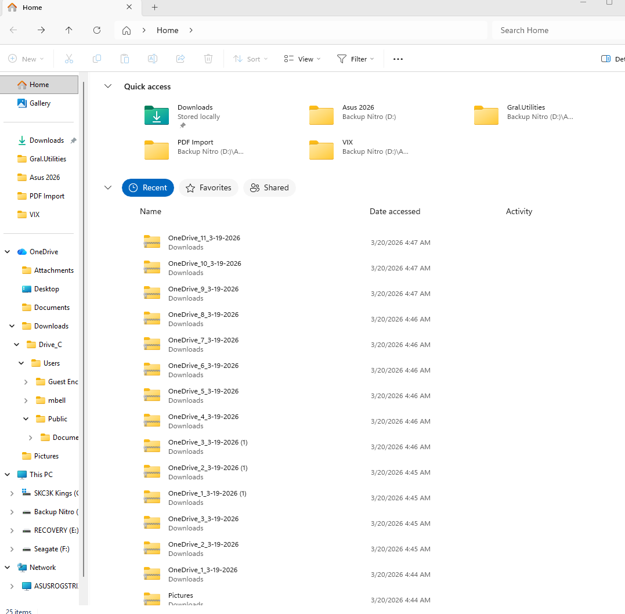The image size is (625, 614).
Task: Collapse the OneDrive tree node
Action: pos(7,252)
